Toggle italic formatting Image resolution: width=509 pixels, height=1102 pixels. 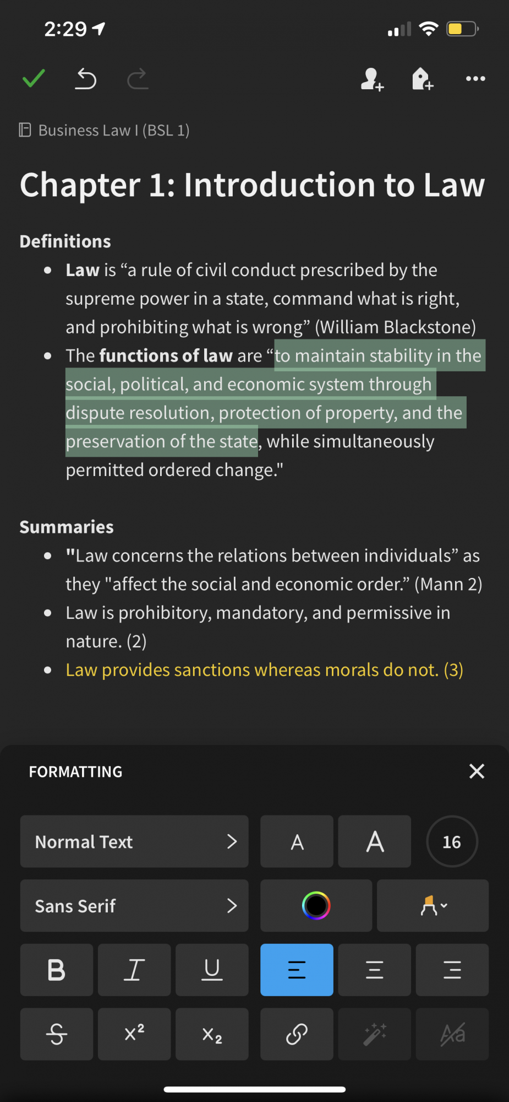(x=134, y=970)
